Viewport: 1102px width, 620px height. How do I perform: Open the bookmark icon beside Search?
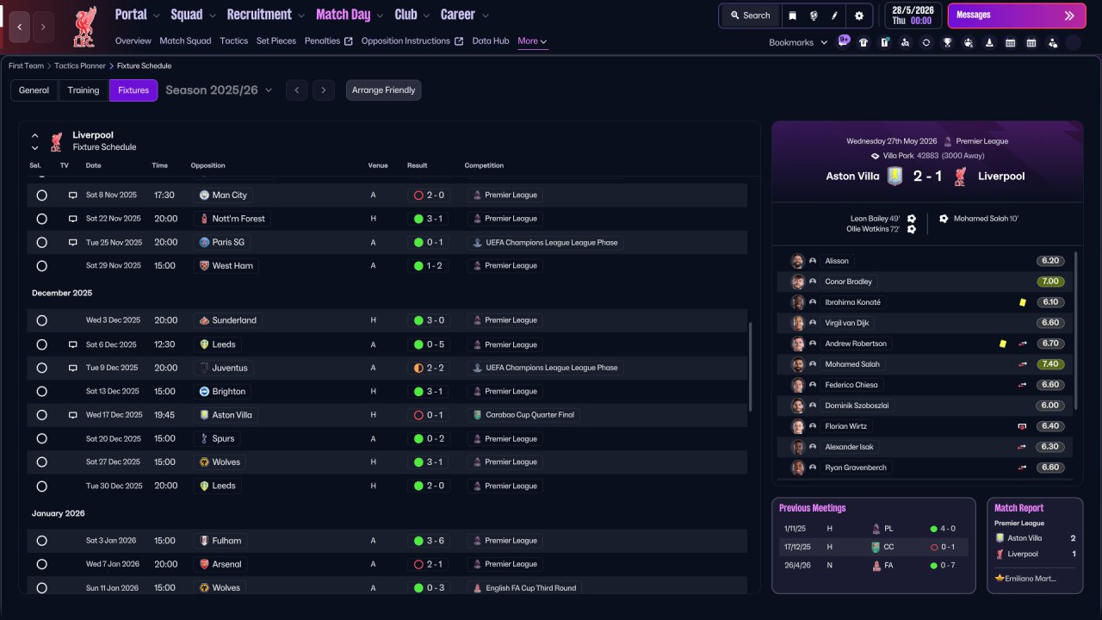pyautogui.click(x=792, y=15)
